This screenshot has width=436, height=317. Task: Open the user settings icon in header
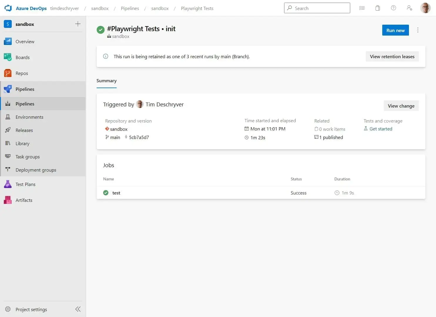click(409, 8)
